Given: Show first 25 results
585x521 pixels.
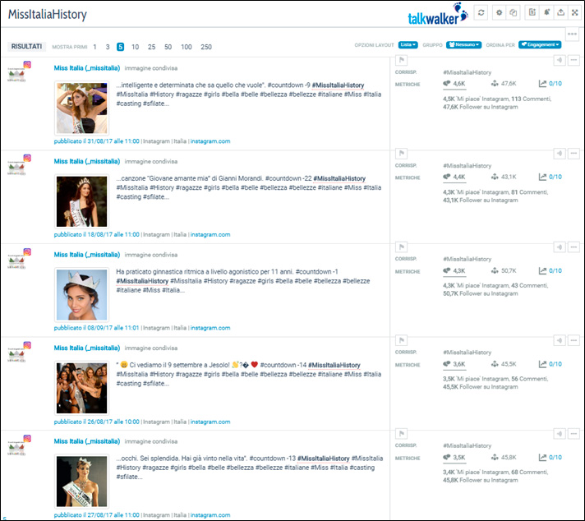Looking at the screenshot, I should 151,47.
